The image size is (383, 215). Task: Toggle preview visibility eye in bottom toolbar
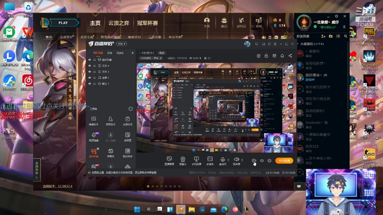(x=262, y=161)
